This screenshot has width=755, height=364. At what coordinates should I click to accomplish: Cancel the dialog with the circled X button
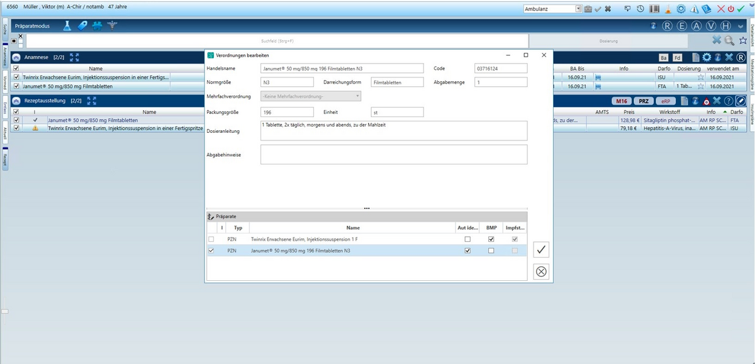tap(540, 271)
